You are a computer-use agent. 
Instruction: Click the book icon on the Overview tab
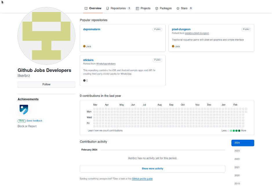click(86, 8)
